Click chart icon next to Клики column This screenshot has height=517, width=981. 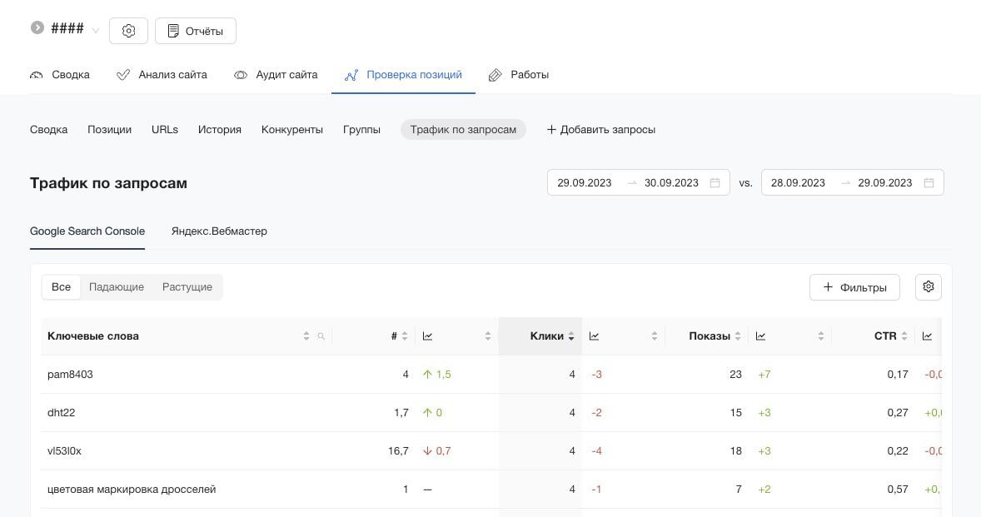pos(594,336)
